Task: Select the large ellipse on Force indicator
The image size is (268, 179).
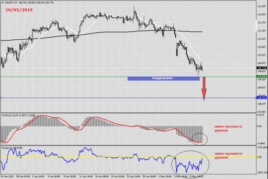Action: click(x=191, y=162)
